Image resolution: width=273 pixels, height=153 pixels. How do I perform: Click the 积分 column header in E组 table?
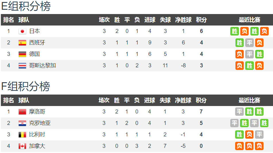201,20
